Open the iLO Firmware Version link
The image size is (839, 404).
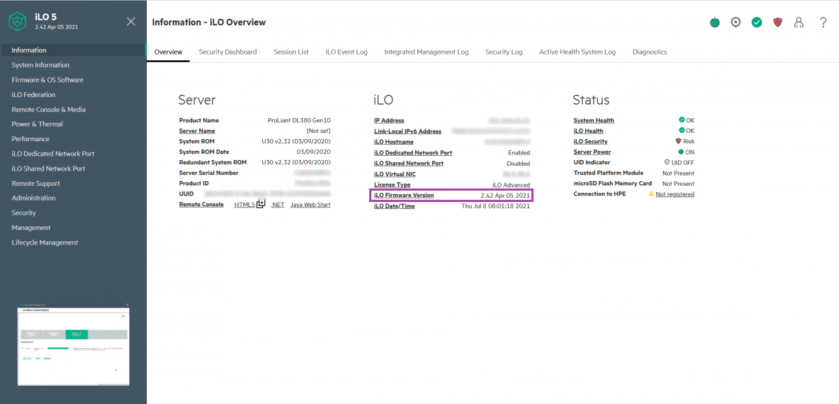(x=403, y=195)
